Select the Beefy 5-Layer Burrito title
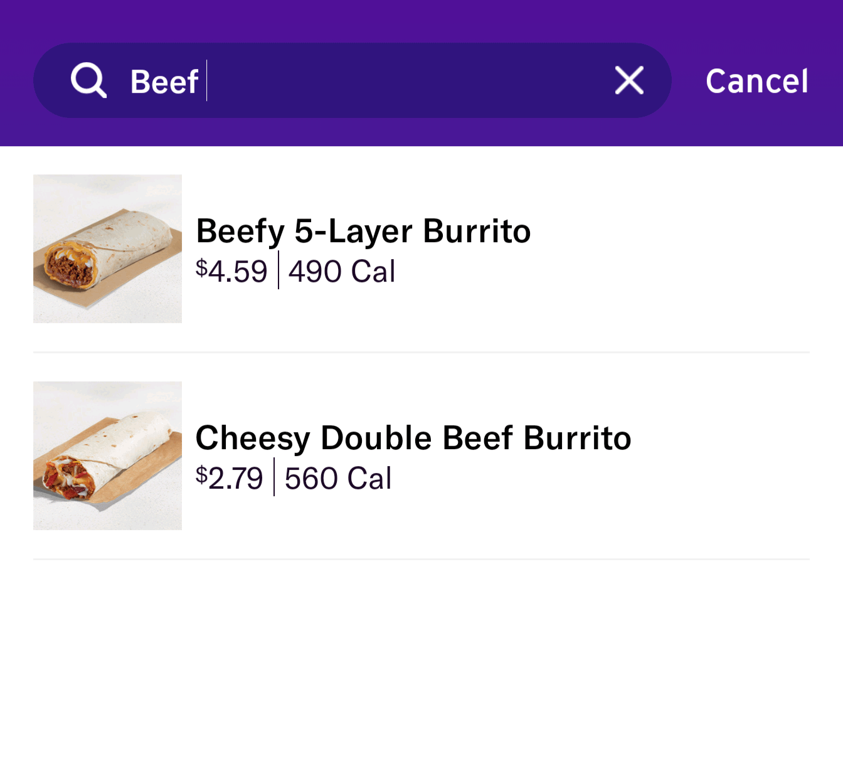 (363, 231)
